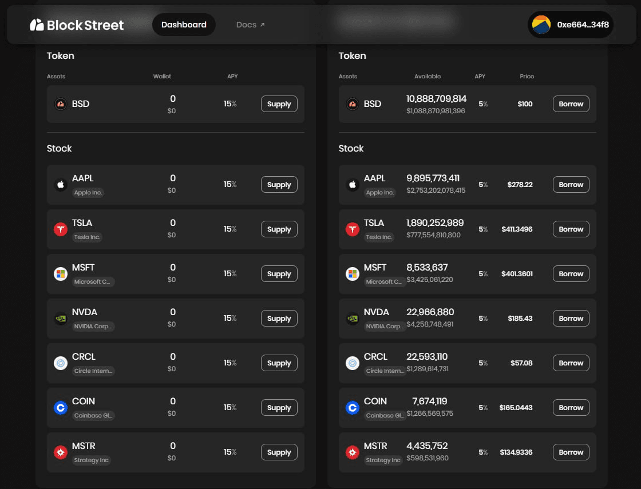Open the Docs external link
The height and width of the screenshot is (489, 641).
pyautogui.click(x=250, y=25)
